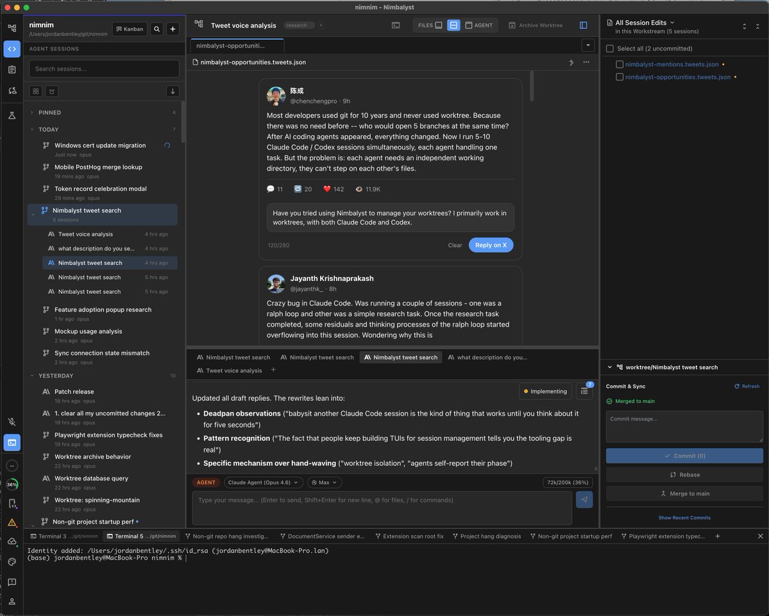The image size is (769, 616).
Task: Click Refresh in Commit & Sync
Action: click(747, 386)
